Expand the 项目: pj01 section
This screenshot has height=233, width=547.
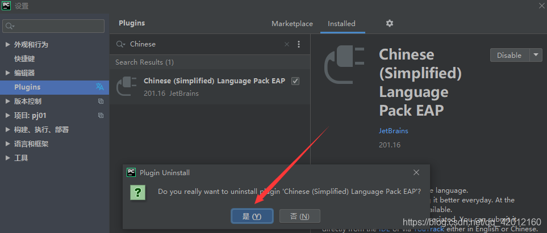coord(8,115)
